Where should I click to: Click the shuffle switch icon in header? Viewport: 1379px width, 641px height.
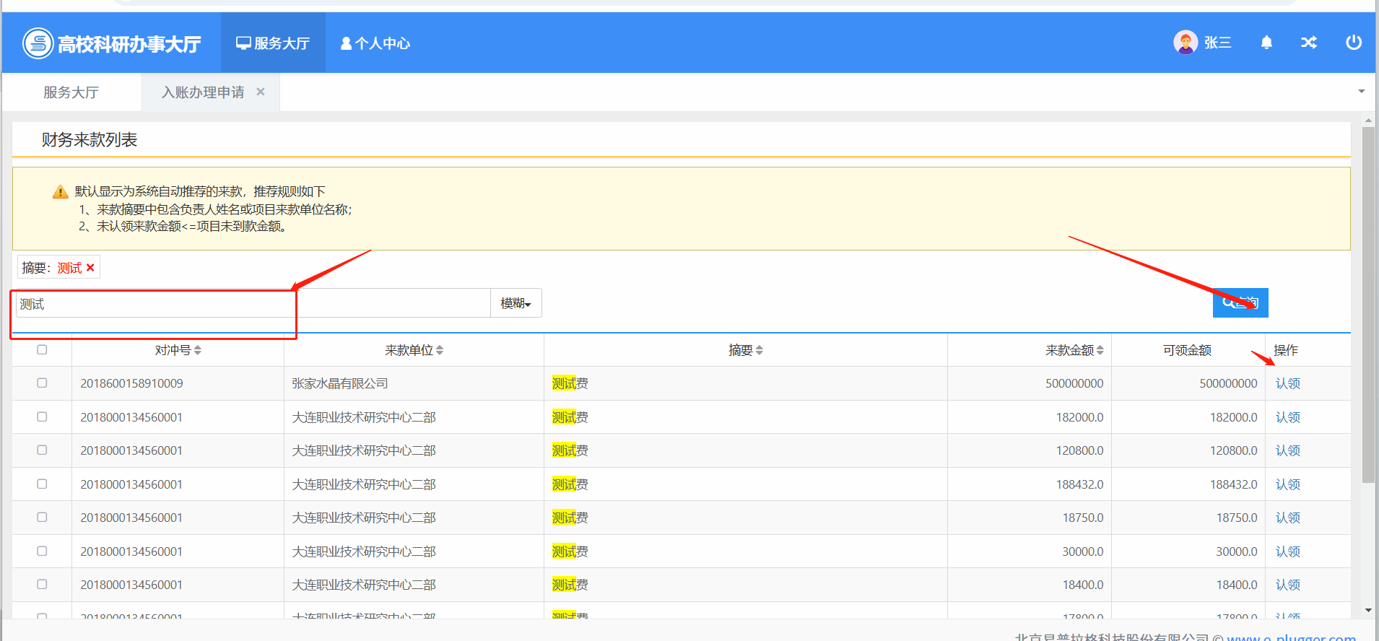pyautogui.click(x=1309, y=43)
